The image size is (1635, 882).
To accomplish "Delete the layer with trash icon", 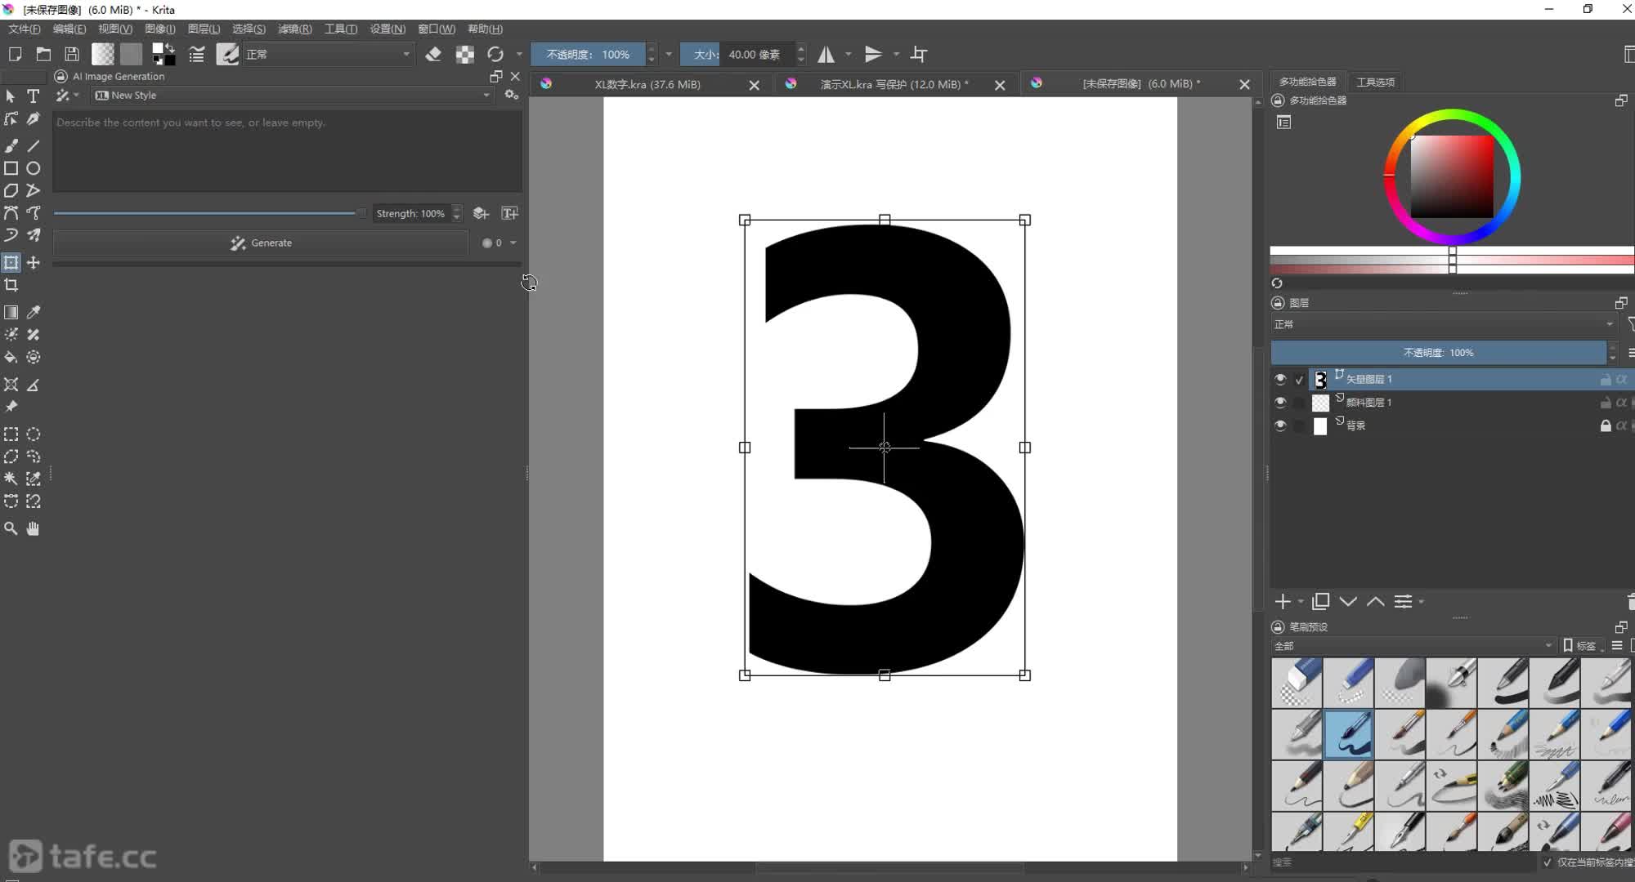I will click(1630, 602).
